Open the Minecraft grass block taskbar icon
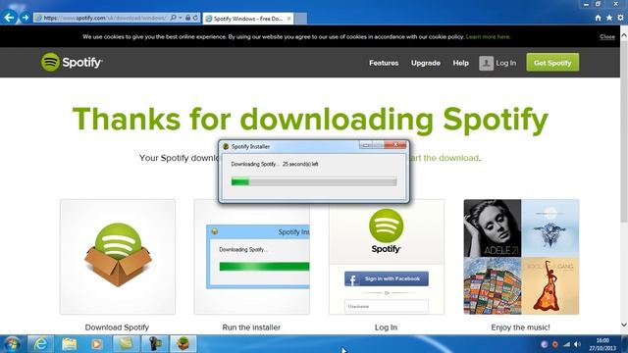 point(183,344)
